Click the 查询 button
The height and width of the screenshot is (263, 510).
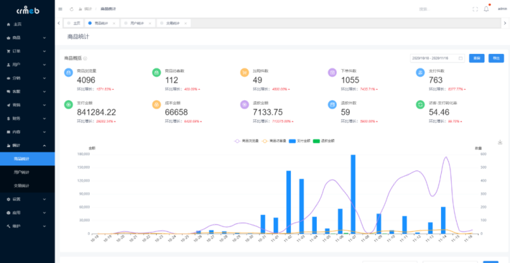tap(477, 58)
